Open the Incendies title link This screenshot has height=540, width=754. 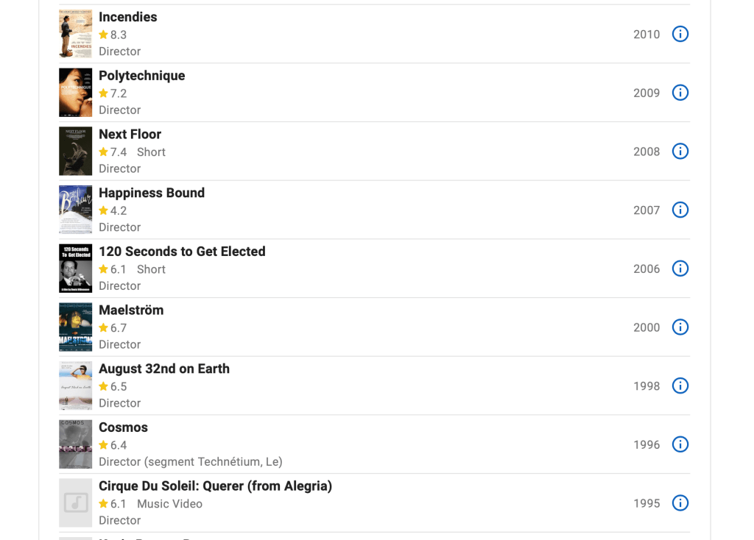click(x=128, y=17)
